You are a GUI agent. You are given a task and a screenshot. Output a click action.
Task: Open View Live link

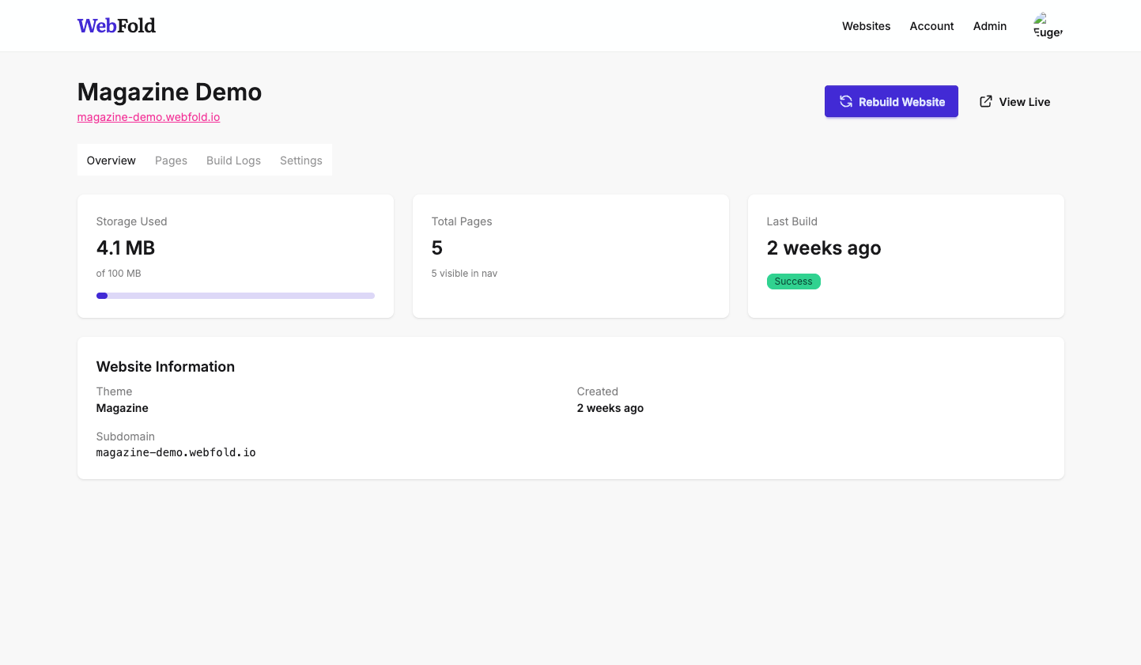(1014, 101)
